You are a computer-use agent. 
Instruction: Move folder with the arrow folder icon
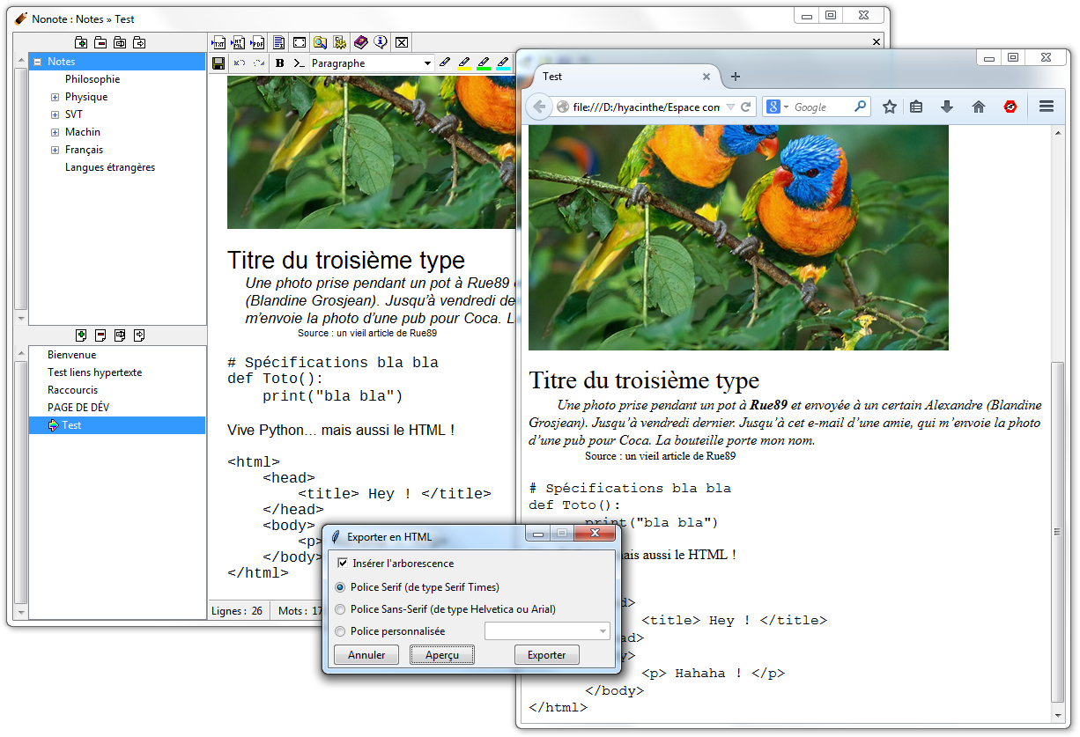click(139, 42)
